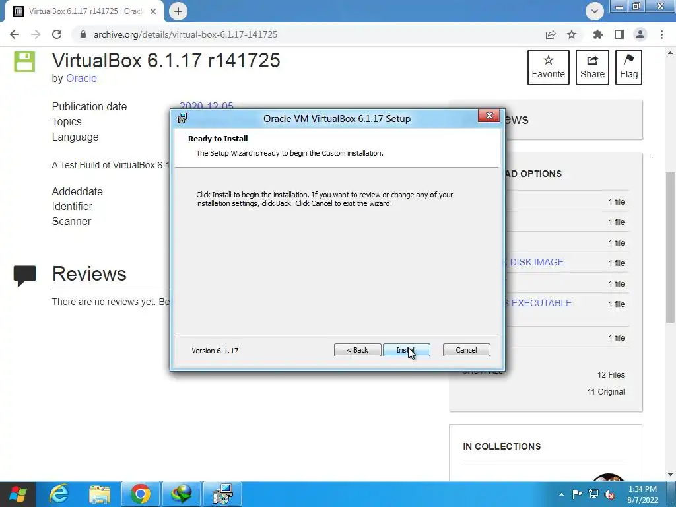Open the taskbar clock showing 1:34 PM
This screenshot has height=507, width=676.
pyautogui.click(x=642, y=494)
